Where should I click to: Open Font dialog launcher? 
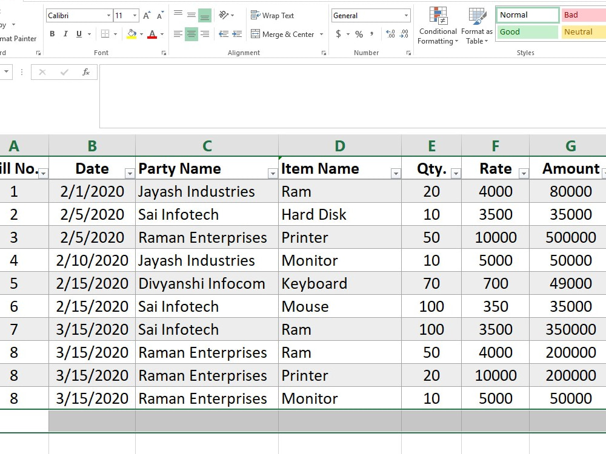164,53
